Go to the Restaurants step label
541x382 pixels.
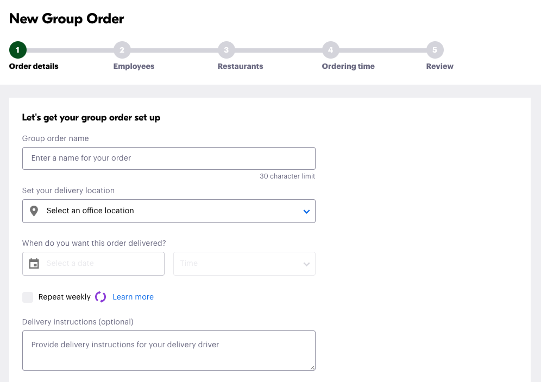(x=240, y=66)
